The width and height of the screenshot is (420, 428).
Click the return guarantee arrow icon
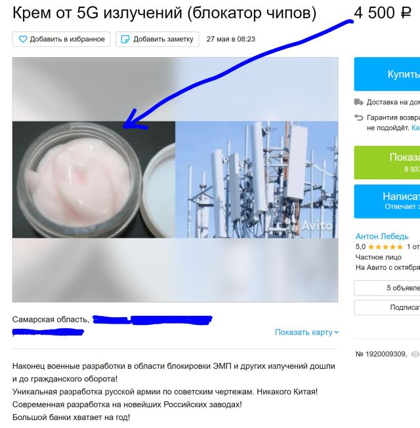[x=358, y=118]
